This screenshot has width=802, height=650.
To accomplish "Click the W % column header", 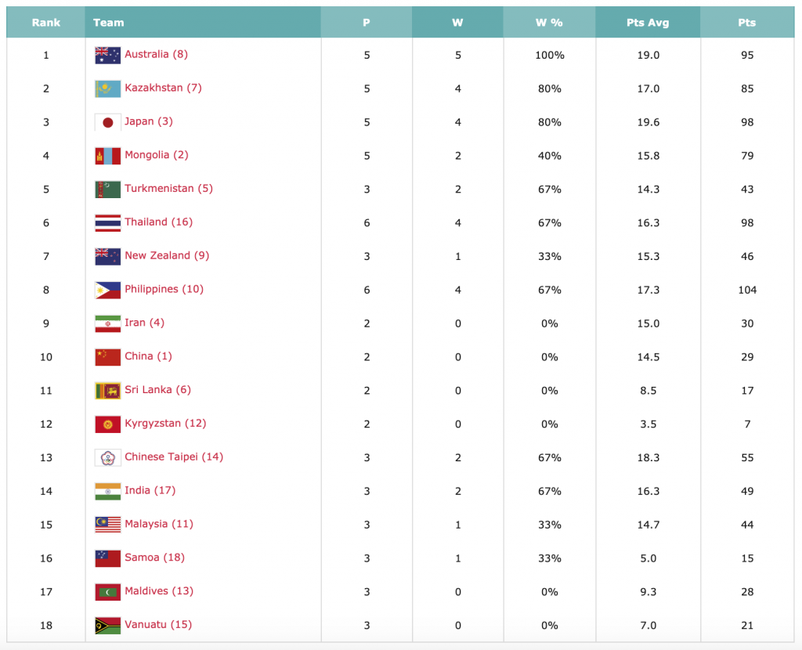I will (x=549, y=23).
